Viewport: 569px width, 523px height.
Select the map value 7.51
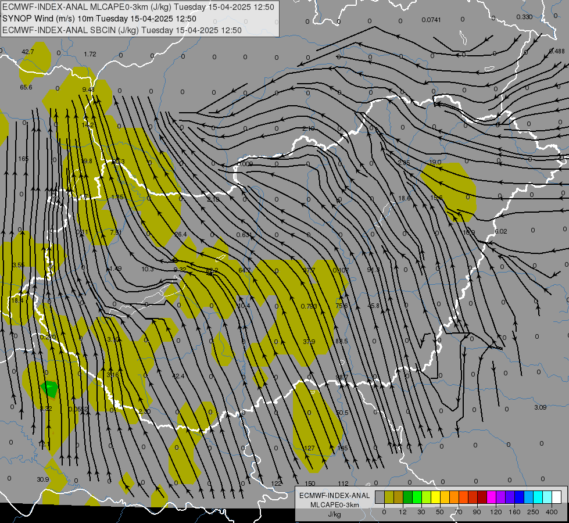[116, 232]
